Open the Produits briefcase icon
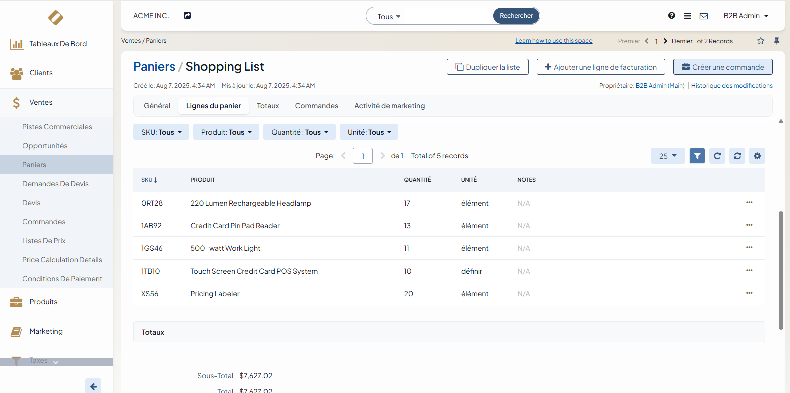Viewport: 790px width, 393px height. point(16,302)
